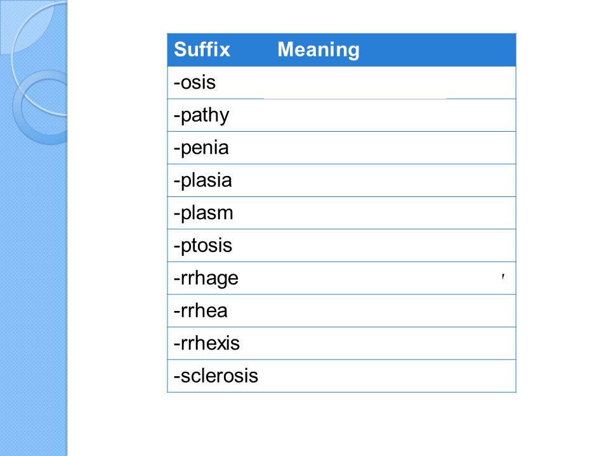Click empty meaning cell beside -ptosis
The width and height of the screenshot is (609, 456).
(x=394, y=246)
